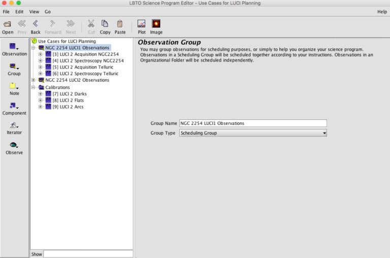Screen dimensions: 390x258
Task: Add a new Observation from sidebar
Action: [x=14, y=49]
